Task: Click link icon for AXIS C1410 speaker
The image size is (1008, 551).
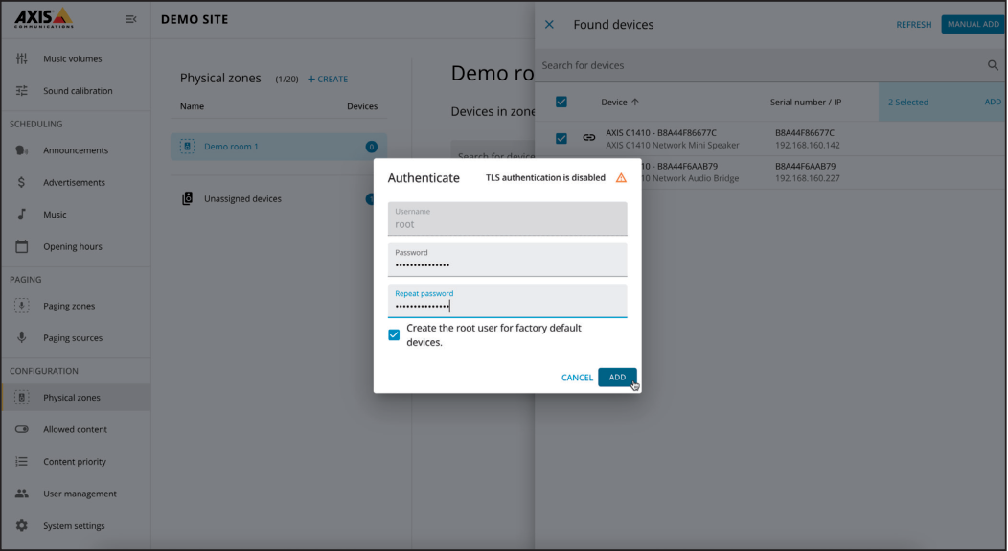Action: (589, 138)
